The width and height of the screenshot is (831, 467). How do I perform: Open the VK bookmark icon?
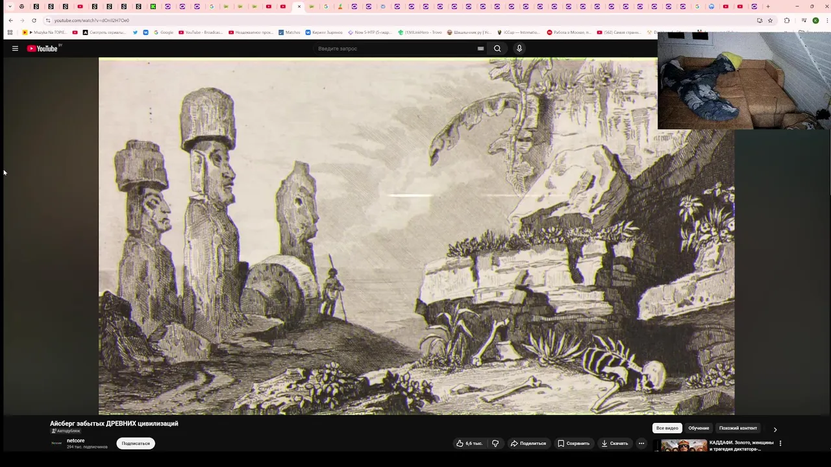click(146, 32)
